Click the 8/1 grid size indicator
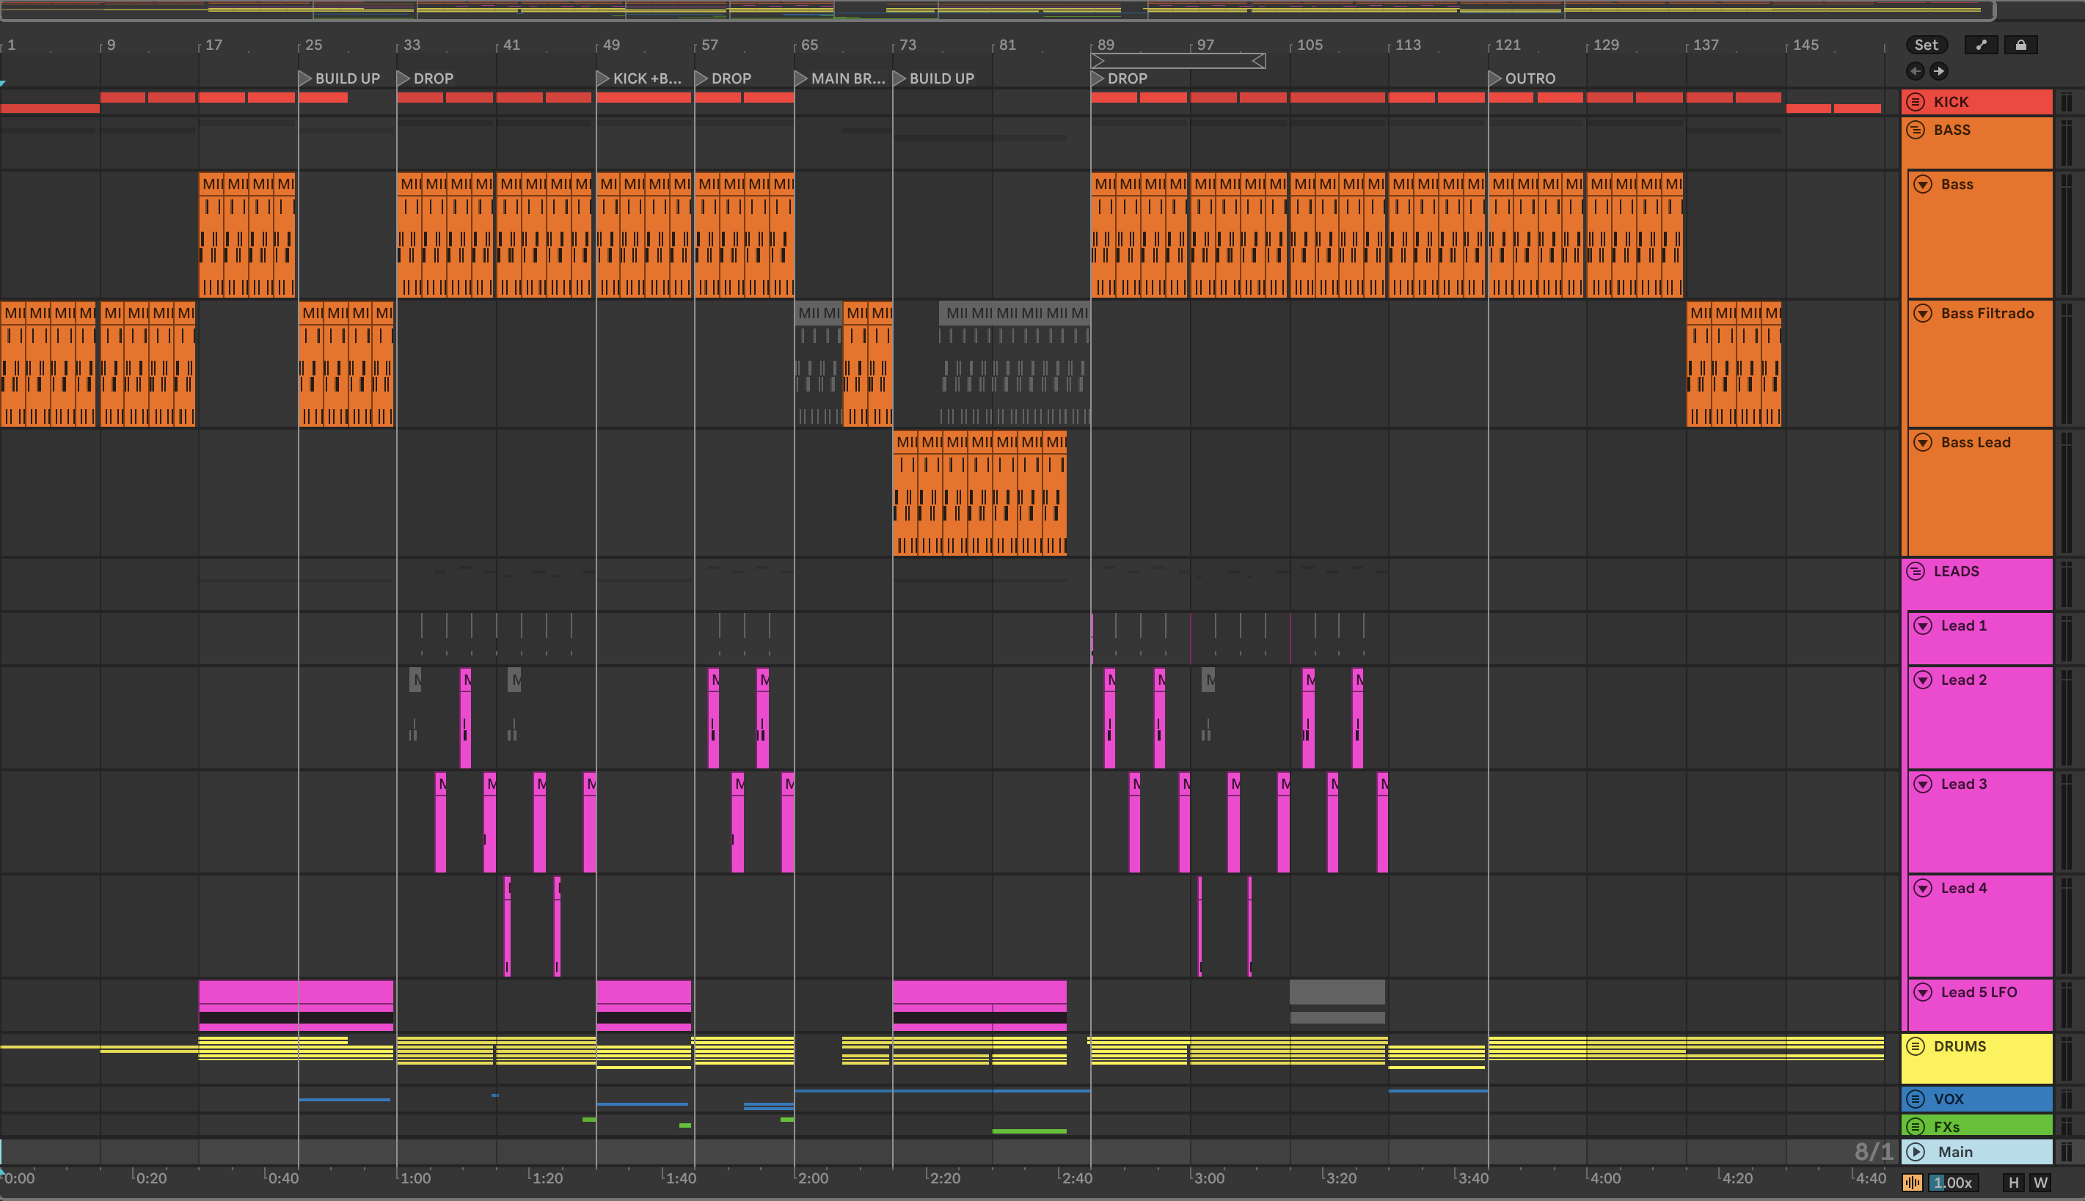 click(x=1874, y=1151)
